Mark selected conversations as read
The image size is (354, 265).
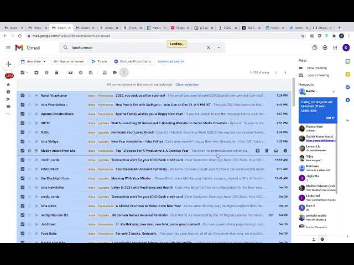point(70,72)
